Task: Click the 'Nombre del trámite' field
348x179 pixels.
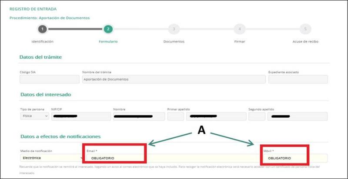Action: click(174, 79)
